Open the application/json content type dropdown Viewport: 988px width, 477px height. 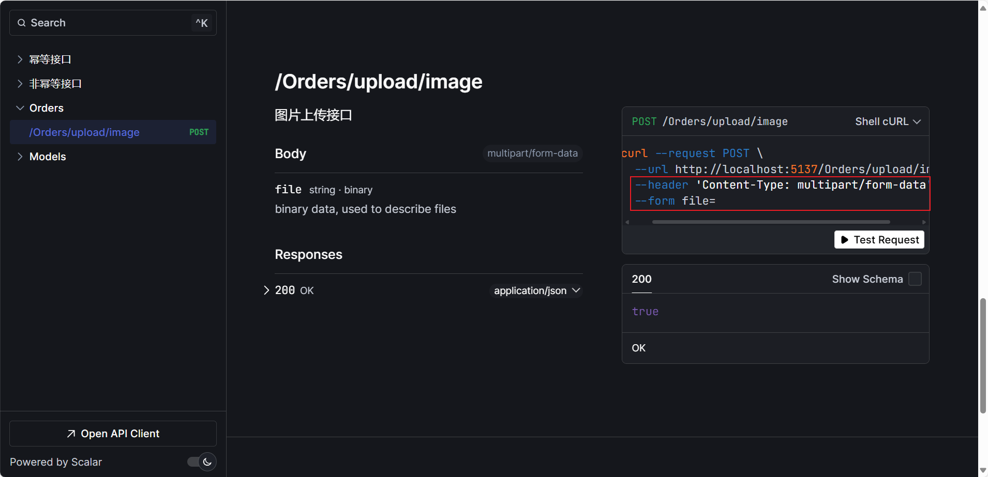[536, 291]
